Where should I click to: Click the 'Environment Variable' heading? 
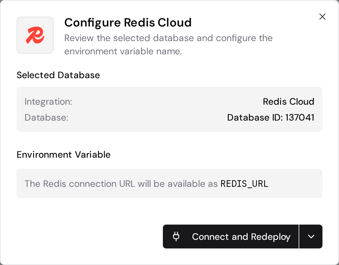click(x=64, y=154)
